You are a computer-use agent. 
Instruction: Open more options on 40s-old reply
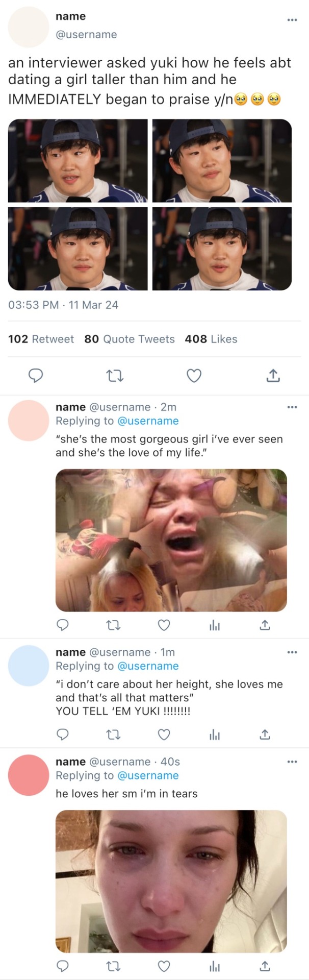click(x=292, y=762)
